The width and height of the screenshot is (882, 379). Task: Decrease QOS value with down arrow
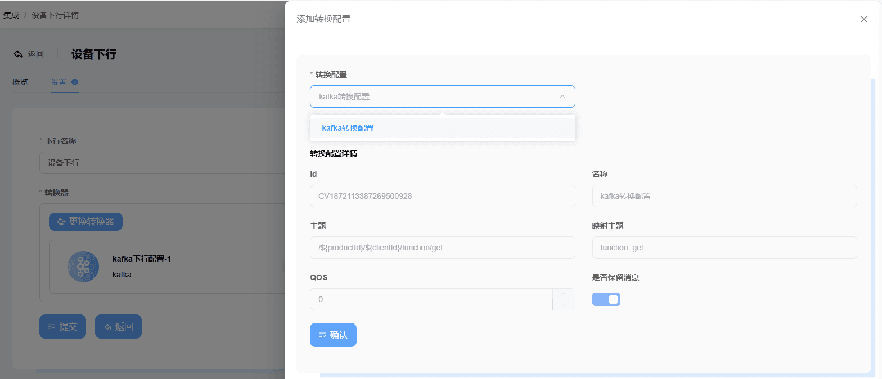[564, 305]
